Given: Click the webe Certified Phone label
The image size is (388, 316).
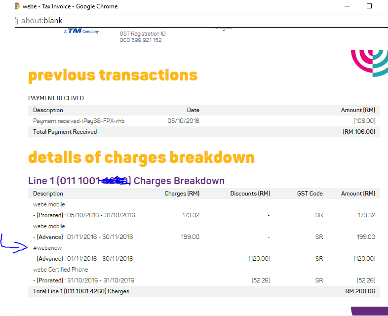Looking at the screenshot, I should click(x=61, y=270).
